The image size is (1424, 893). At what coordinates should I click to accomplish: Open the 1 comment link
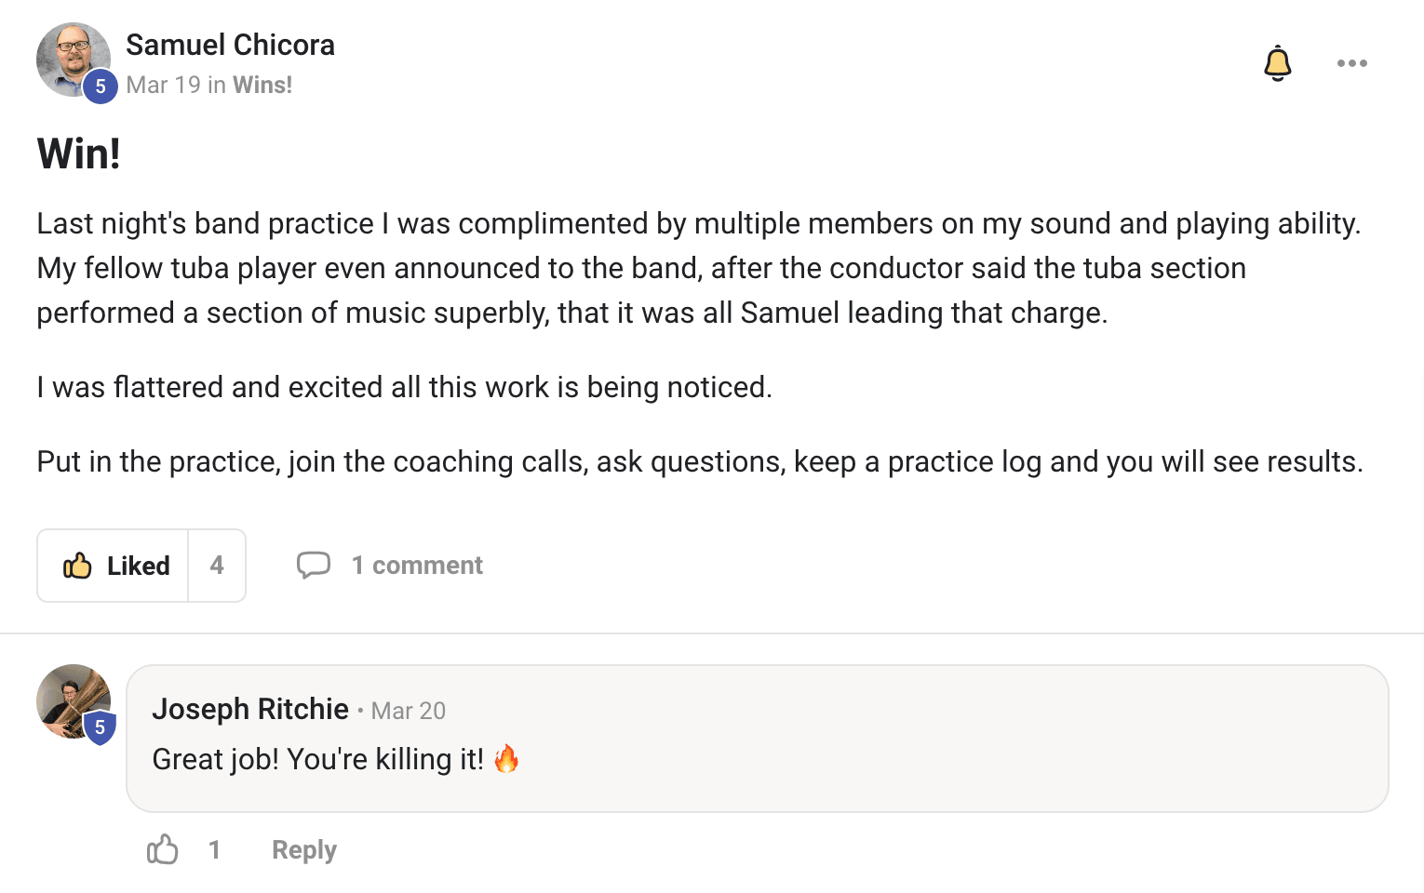[x=417, y=566]
